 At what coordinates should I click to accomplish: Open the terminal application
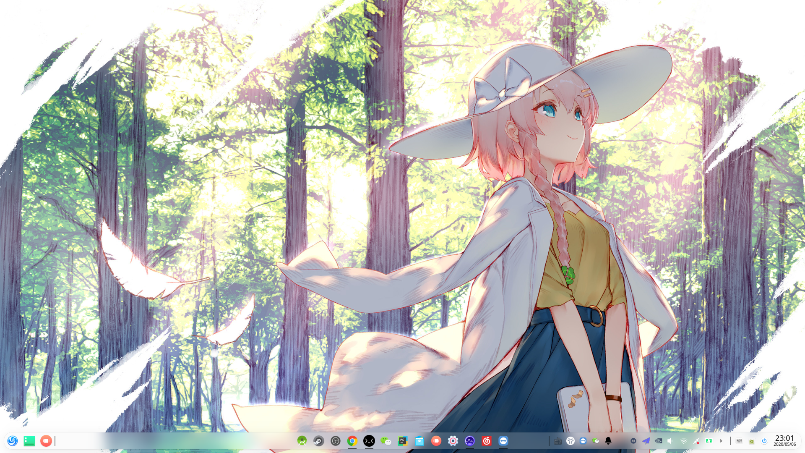369,441
